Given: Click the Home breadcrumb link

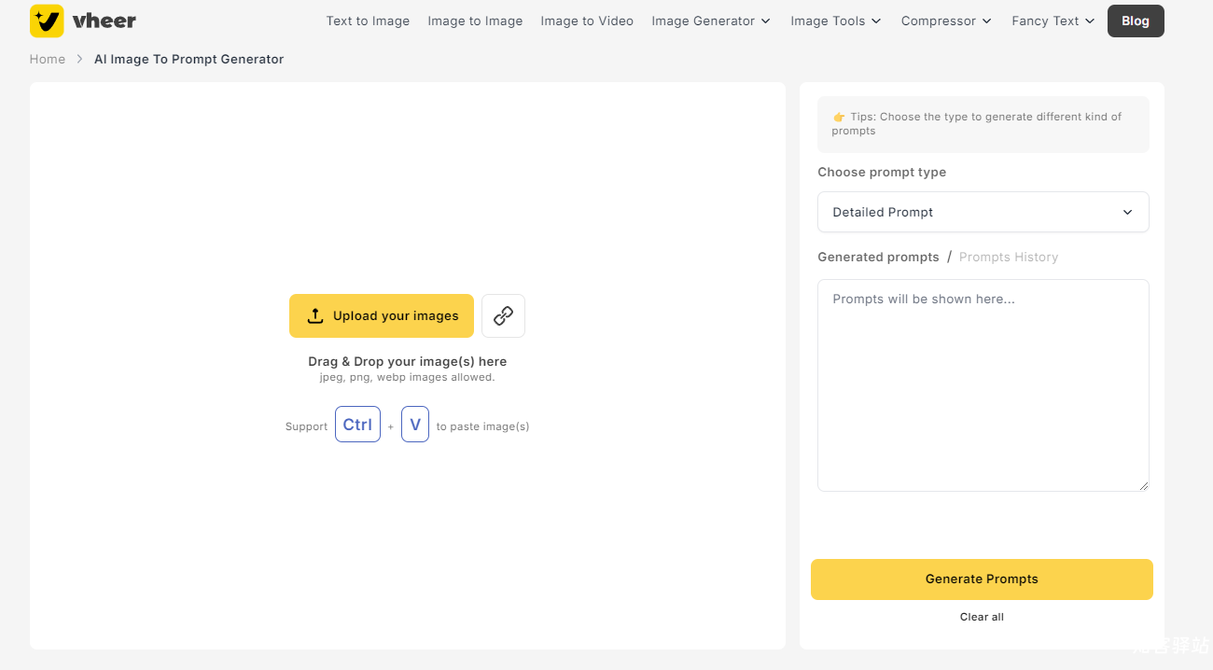Looking at the screenshot, I should tap(48, 59).
